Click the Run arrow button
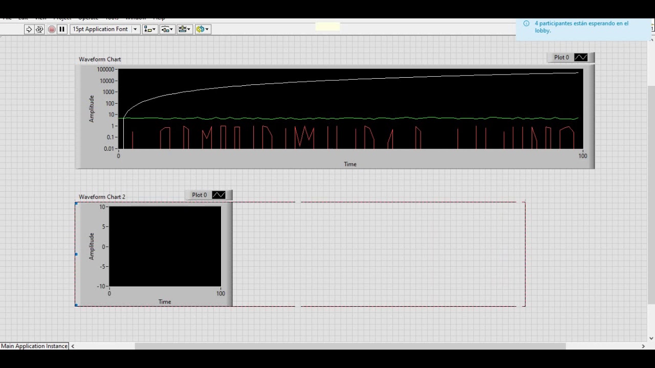 [x=29, y=29]
